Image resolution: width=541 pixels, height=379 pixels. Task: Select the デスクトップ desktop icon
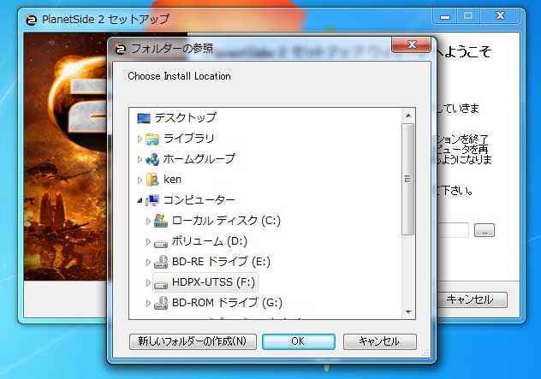click(x=144, y=118)
